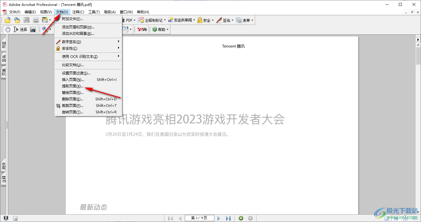
Task: Click the Yahoo search toolbar icon
Action: click(142, 29)
